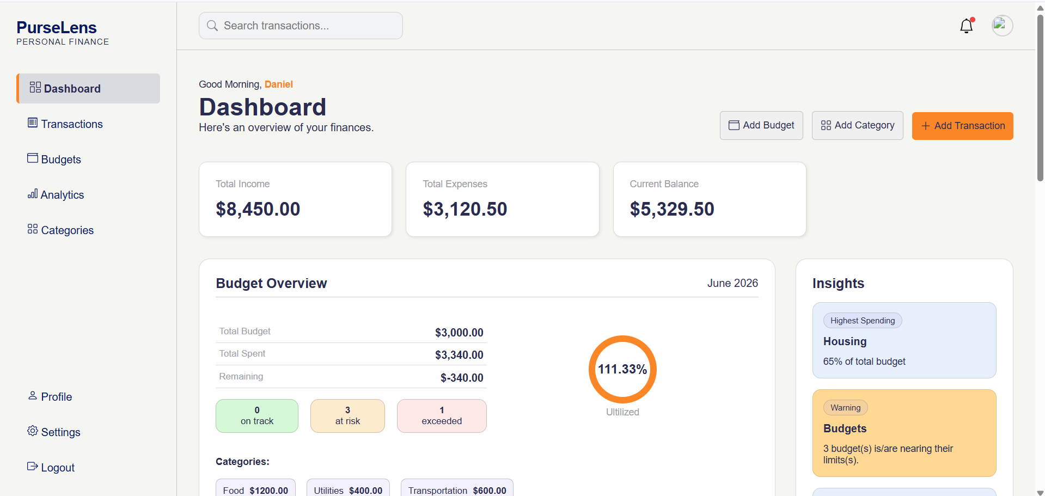The width and height of the screenshot is (1045, 496).
Task: Click the Budgets card icon in sidebar
Action: [x=33, y=158]
